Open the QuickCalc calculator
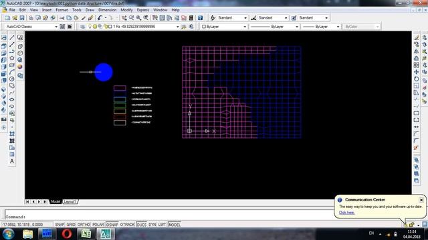Image resolution: width=428 pixels, height=240 pixels. (191, 18)
